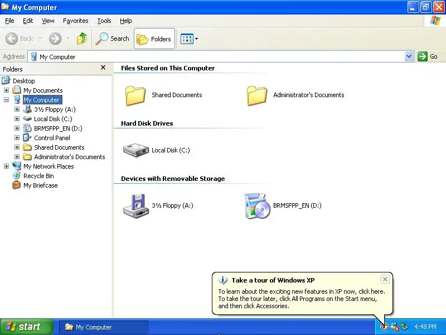Open the Favorites menu

75,21
